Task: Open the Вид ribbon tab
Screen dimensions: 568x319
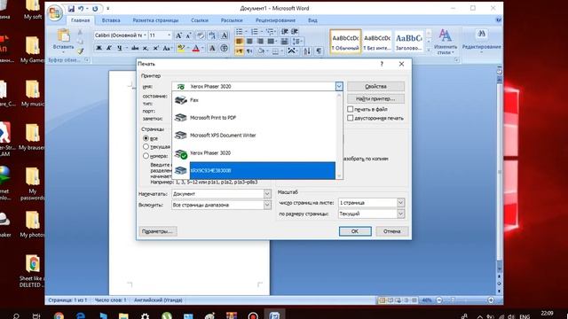Action: click(312, 20)
